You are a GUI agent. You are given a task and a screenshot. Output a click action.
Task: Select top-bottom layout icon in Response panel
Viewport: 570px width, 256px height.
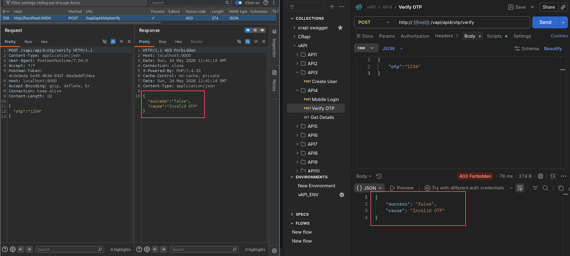[x=255, y=30]
